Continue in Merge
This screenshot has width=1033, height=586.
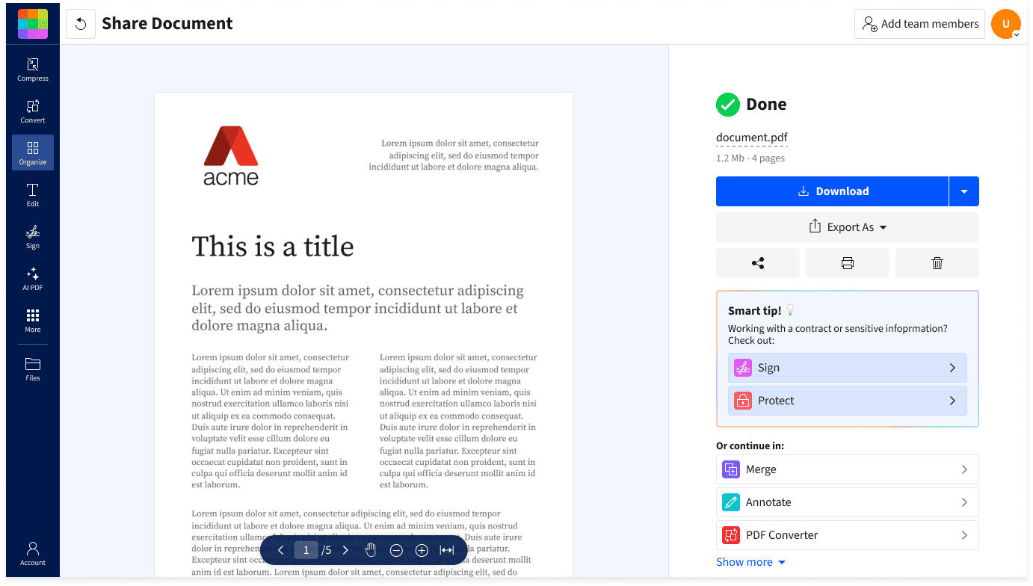848,469
